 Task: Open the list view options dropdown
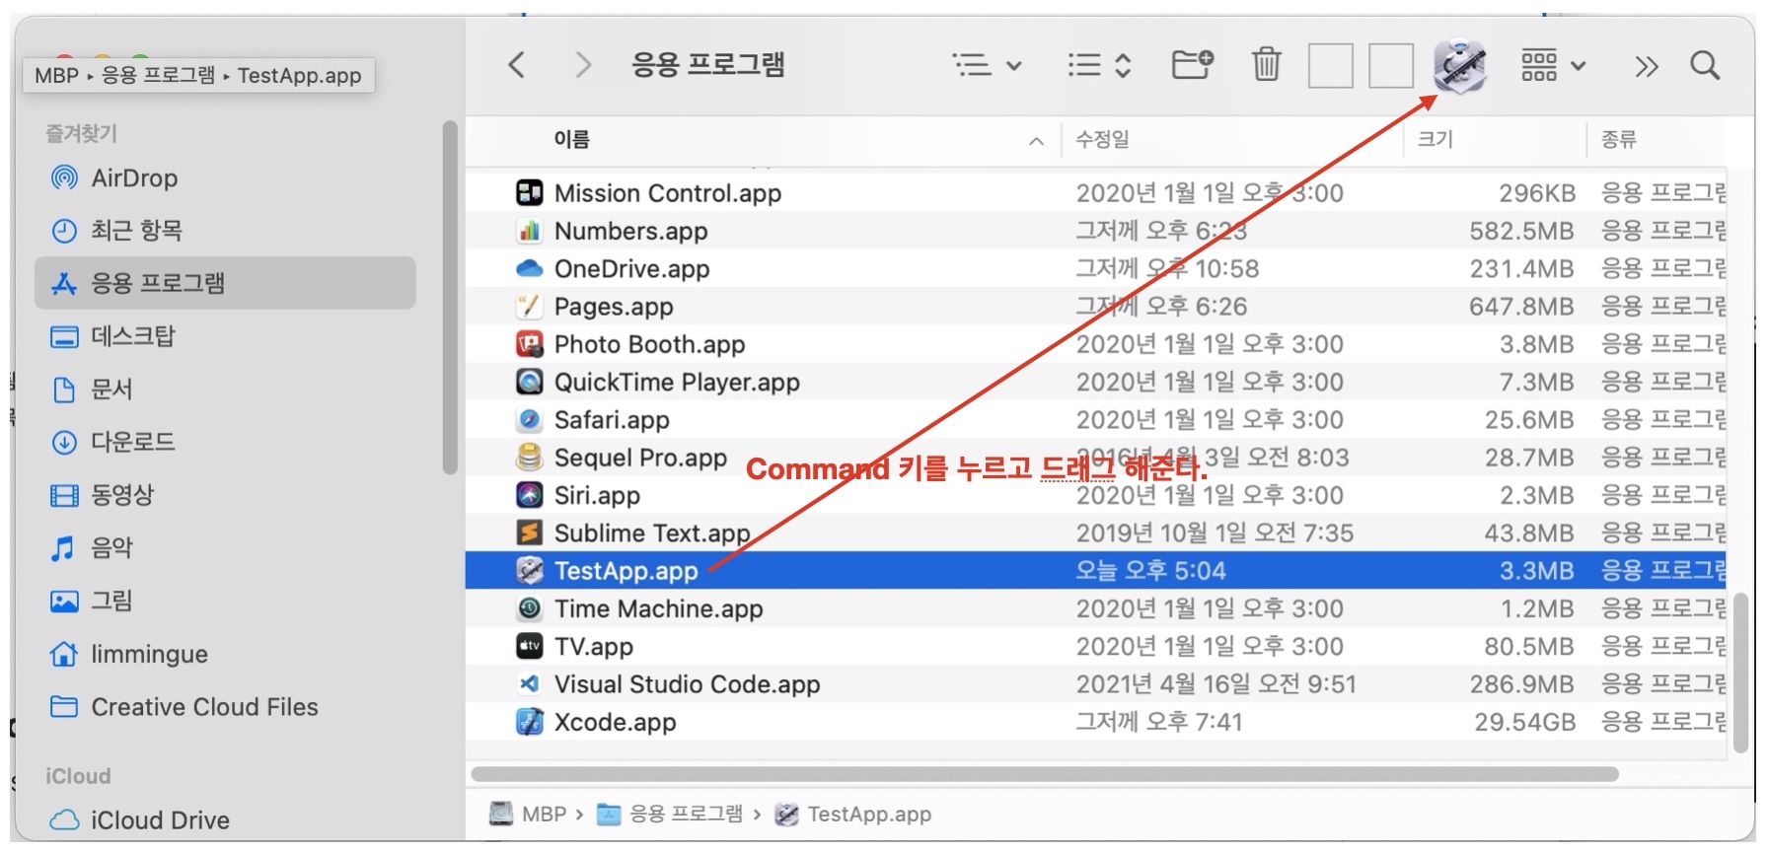[987, 65]
